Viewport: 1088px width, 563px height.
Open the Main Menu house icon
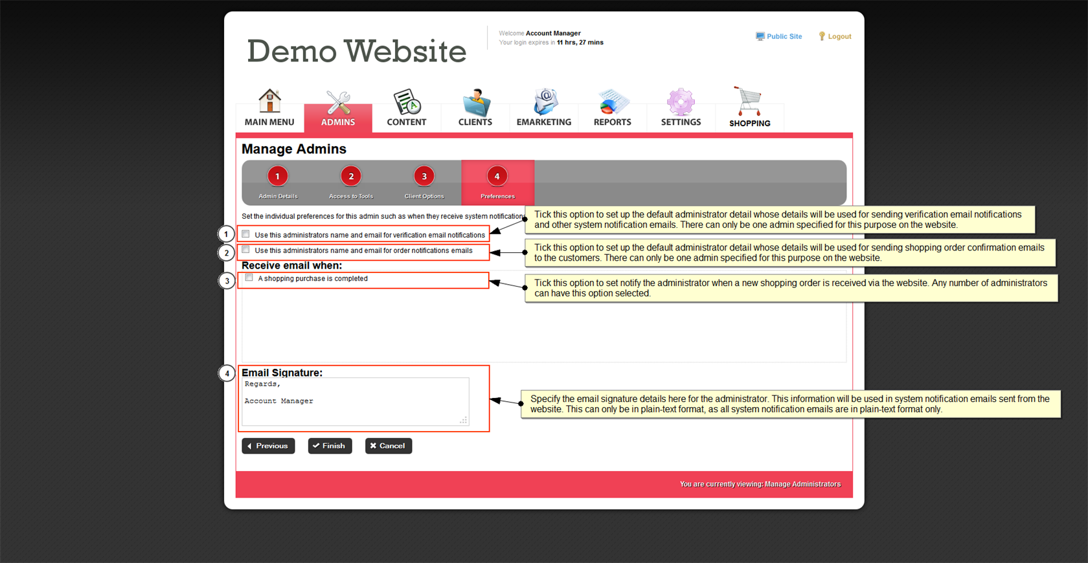(x=269, y=102)
